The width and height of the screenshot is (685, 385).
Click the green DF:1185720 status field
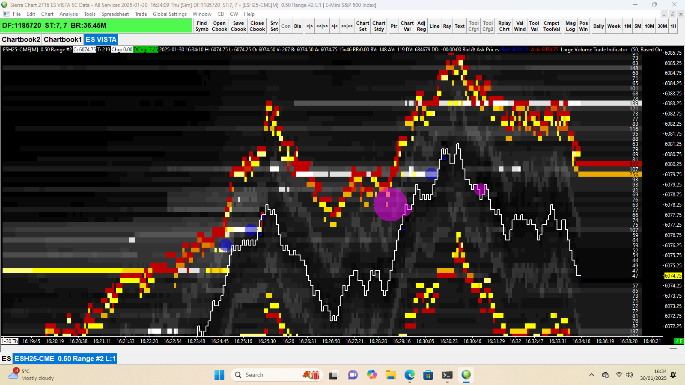coord(97,26)
